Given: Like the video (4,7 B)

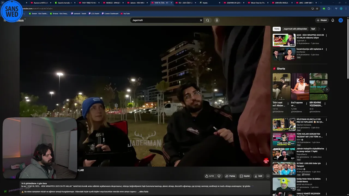Looking at the screenshot, I should pos(209,176).
